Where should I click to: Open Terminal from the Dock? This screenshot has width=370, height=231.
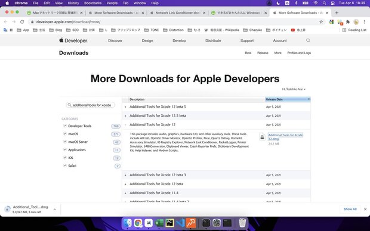[206, 223]
